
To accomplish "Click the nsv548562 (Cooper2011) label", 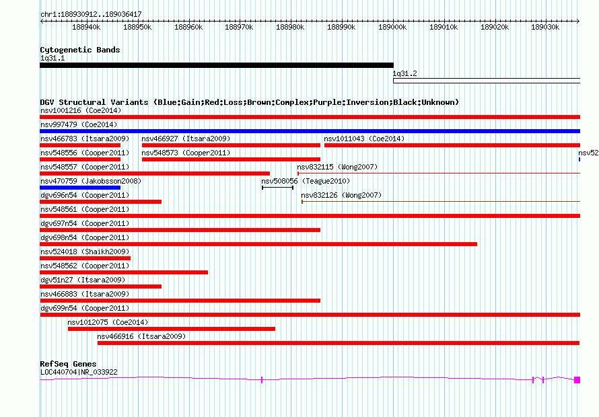I will [85, 266].
